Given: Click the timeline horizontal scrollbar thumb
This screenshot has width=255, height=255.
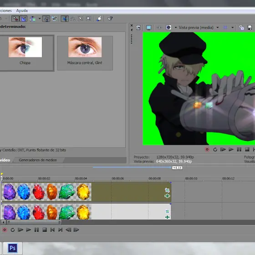Looking at the screenshot, I should click(x=34, y=222).
